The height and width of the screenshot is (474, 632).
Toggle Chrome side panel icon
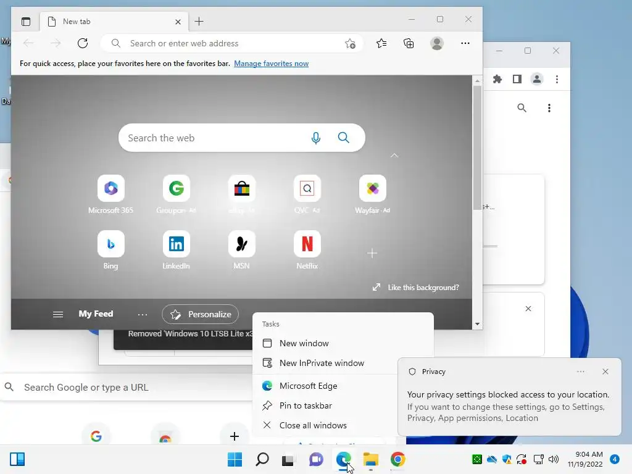pyautogui.click(x=517, y=79)
